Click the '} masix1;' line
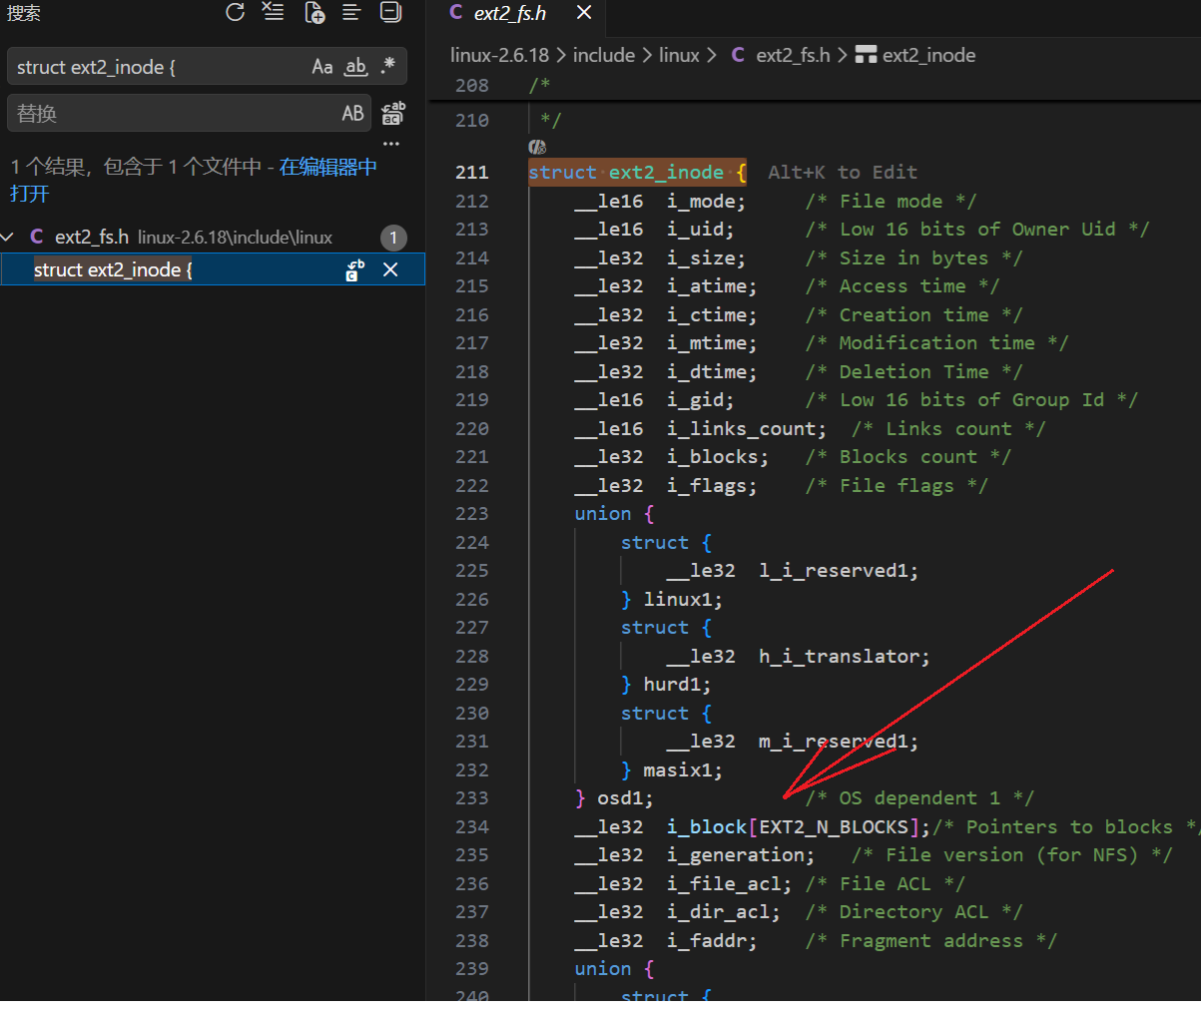The height and width of the screenshot is (1017, 1201). pyautogui.click(x=671, y=769)
